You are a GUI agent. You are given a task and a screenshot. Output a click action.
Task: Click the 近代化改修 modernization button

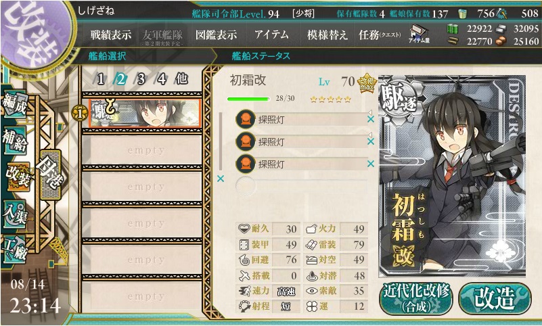[x=416, y=298]
